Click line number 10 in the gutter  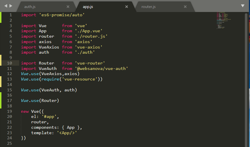pos(10,63)
